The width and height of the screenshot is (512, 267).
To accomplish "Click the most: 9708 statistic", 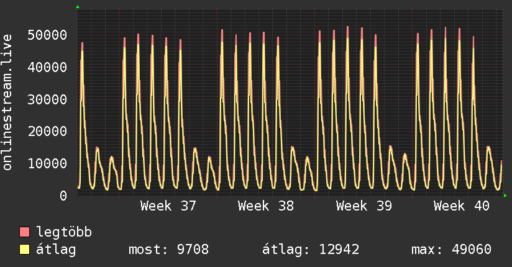I will 168,250.
